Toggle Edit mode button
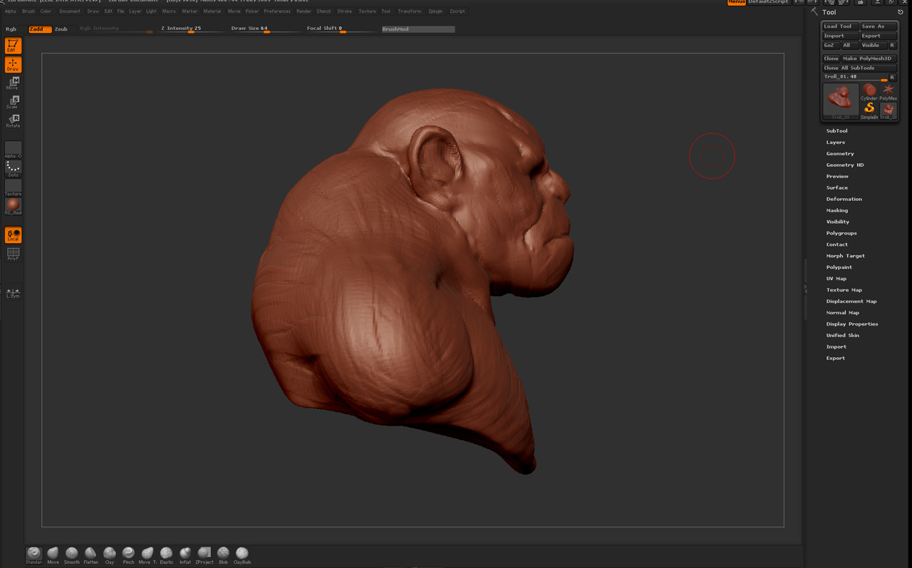Viewport: 912px width, 568px height. coord(13,46)
